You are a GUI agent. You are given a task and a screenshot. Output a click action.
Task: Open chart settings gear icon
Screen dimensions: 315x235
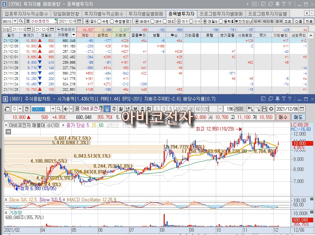(271, 109)
